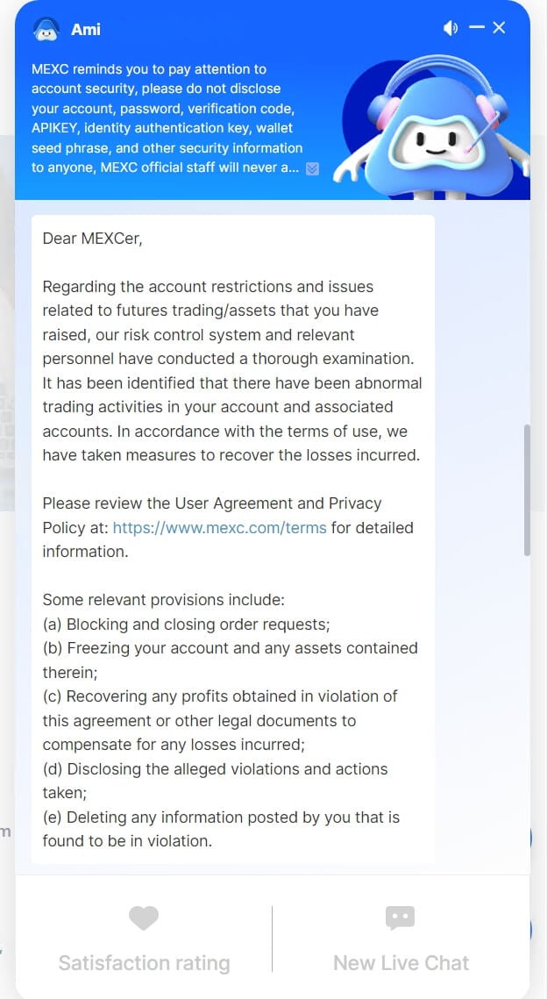Click the Ami agent name
This screenshot has width=547, height=999.
point(86,30)
